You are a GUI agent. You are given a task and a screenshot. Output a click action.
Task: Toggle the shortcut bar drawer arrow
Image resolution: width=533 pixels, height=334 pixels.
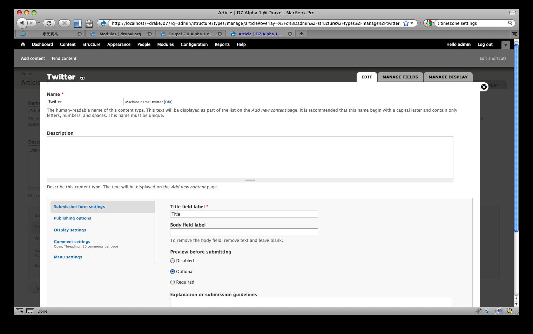tap(506, 45)
